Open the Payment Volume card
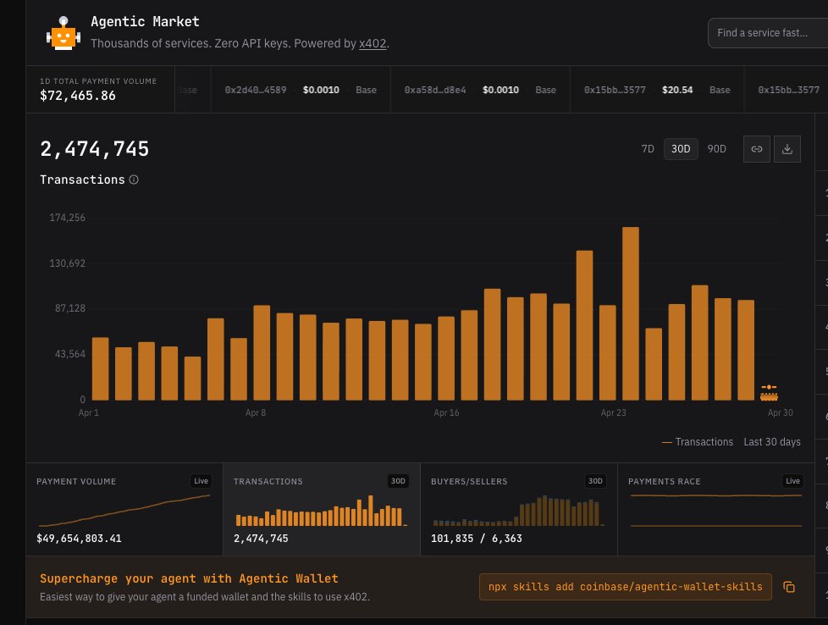Screen dimensions: 828x625 click(124, 509)
